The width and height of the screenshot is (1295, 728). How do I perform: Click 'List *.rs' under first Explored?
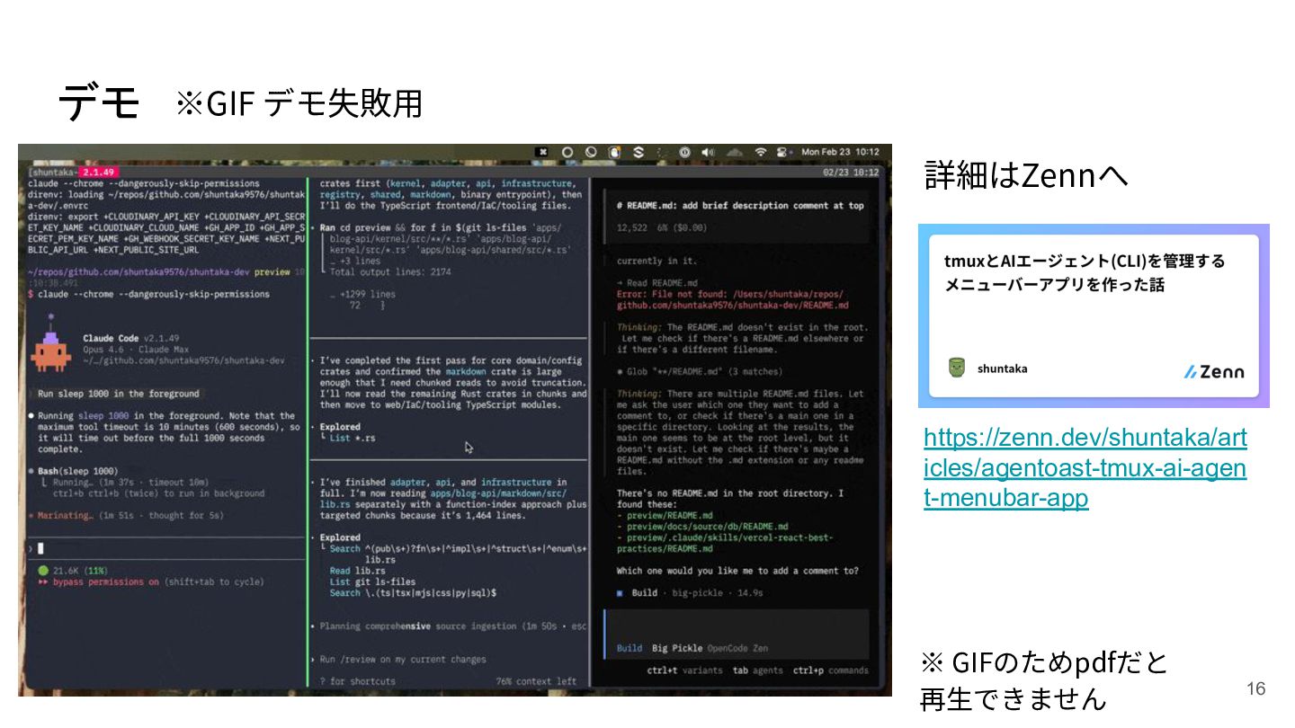[x=353, y=438]
